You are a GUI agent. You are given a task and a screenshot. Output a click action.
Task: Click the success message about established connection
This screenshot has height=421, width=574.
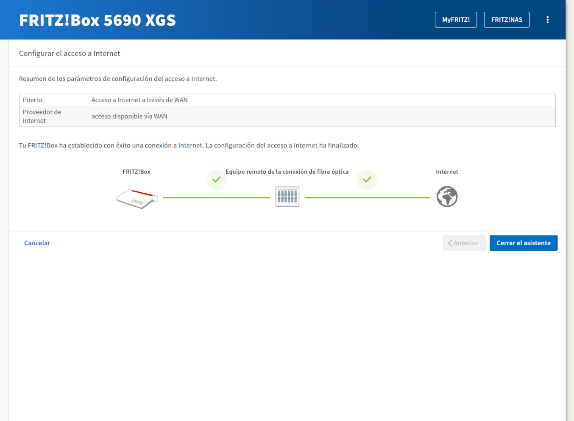(189, 145)
